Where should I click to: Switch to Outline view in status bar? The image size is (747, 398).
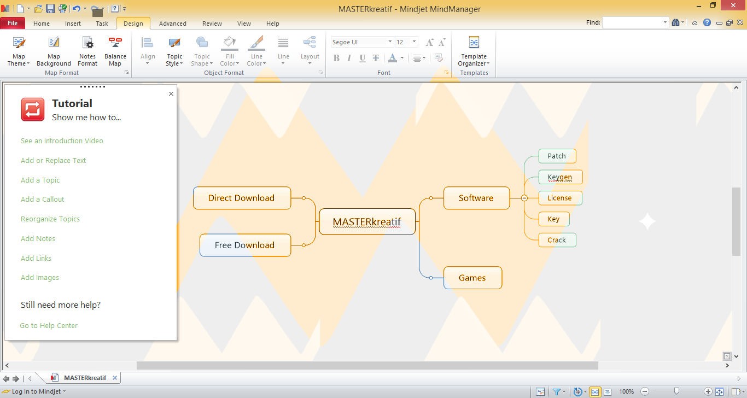click(607, 392)
